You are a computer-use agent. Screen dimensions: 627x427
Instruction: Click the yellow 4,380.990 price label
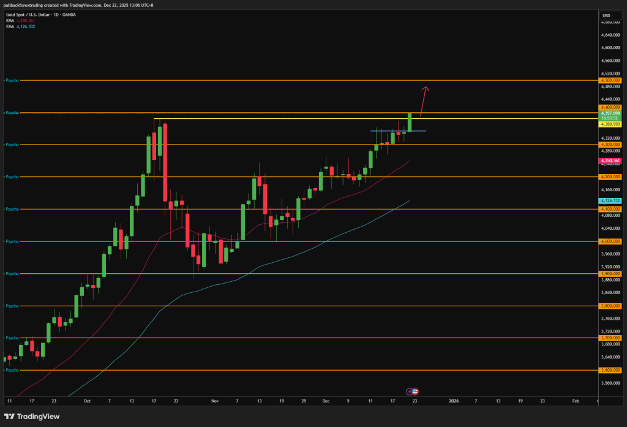coord(611,124)
